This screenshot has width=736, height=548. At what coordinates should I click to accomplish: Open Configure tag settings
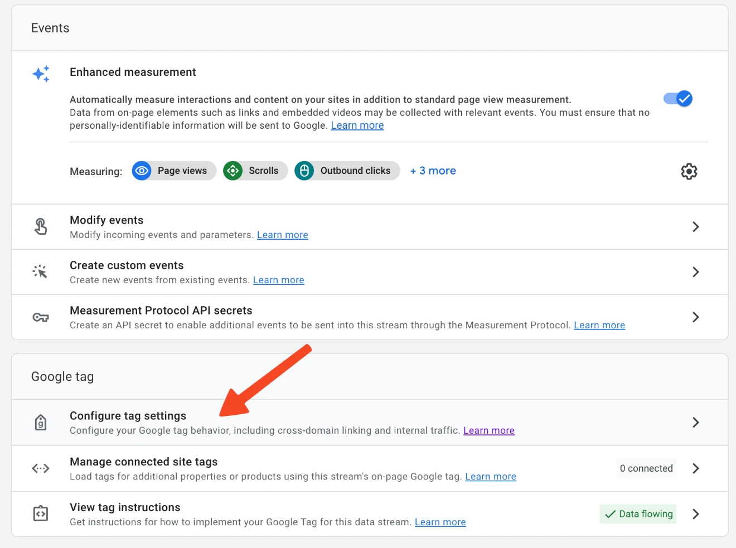pyautogui.click(x=370, y=423)
